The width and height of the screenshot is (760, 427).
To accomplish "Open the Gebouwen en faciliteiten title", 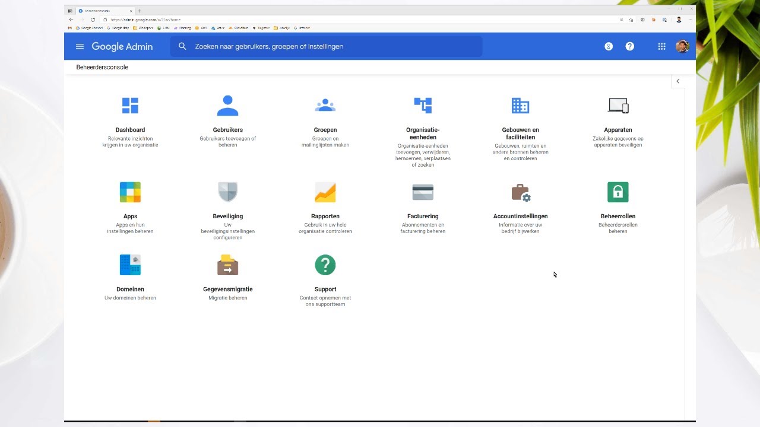I will coord(520,133).
